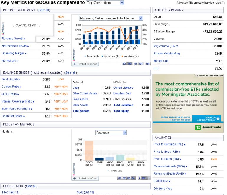Click the Total Equity link
Viewport: 227px width, 195px height.
(x=121, y=111)
